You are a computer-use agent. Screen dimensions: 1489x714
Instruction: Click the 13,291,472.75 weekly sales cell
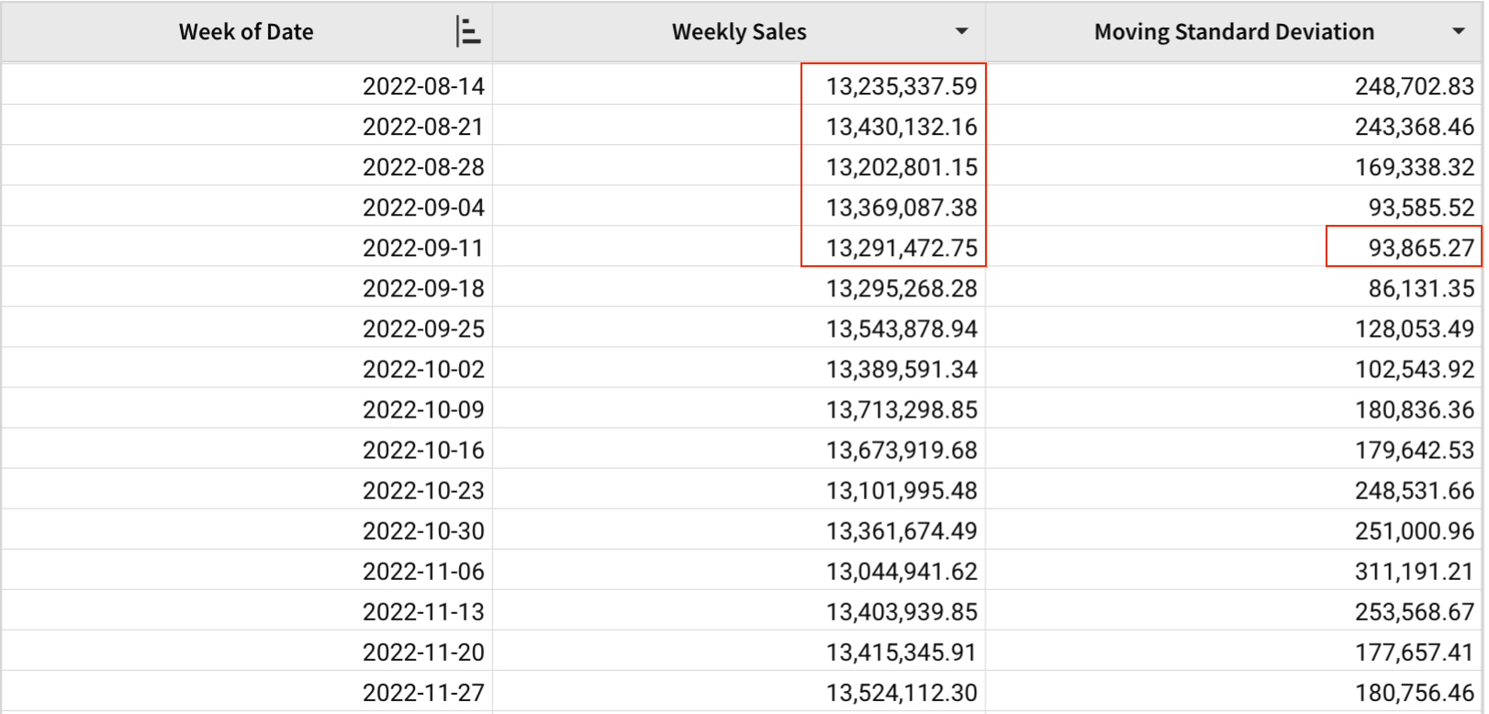pyautogui.click(x=901, y=248)
